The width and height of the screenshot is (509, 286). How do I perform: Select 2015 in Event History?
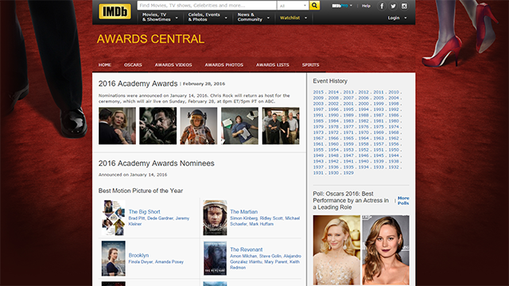[318, 92]
